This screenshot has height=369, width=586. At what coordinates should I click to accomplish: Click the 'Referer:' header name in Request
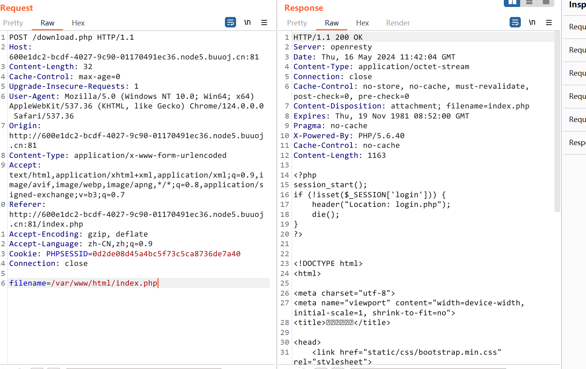27,205
